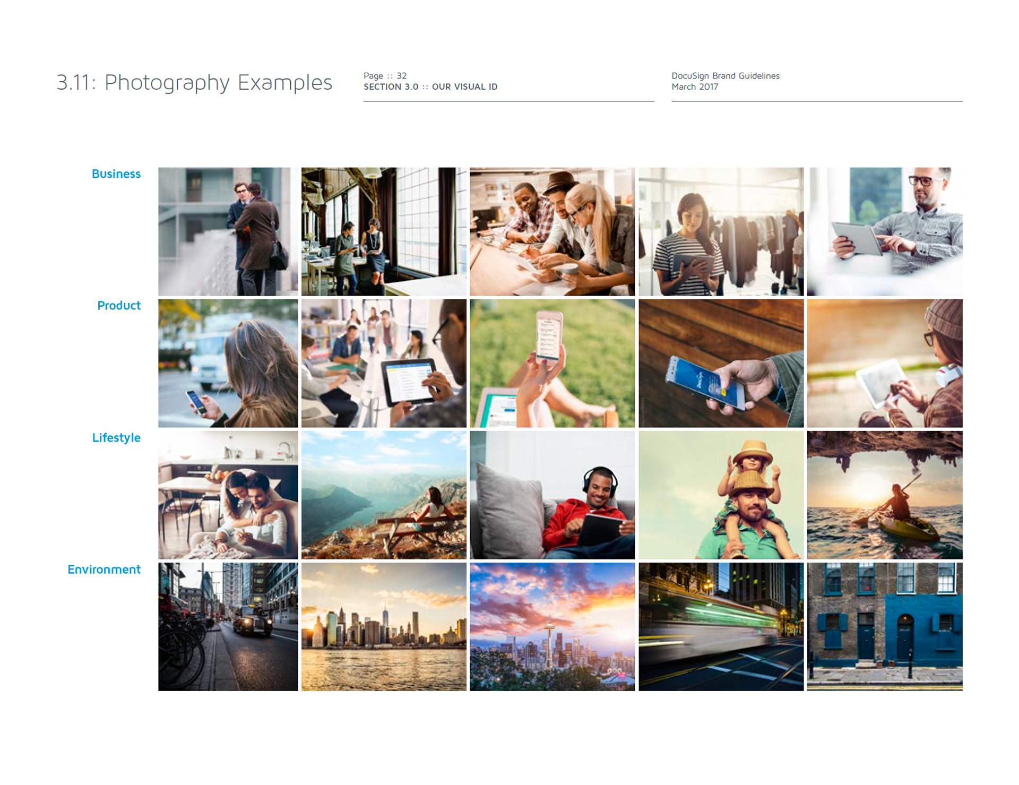Click the Business category label

pyautogui.click(x=116, y=174)
